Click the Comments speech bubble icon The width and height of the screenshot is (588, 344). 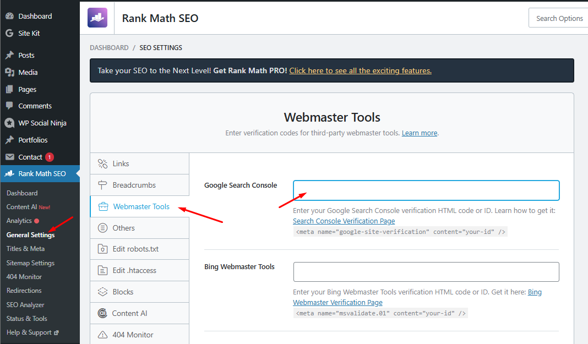[10, 106]
